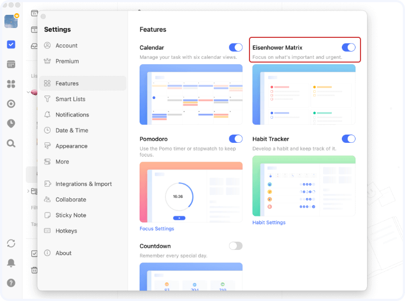
Task: Expand the folder chevron behind the dialog
Action: click(x=28, y=191)
